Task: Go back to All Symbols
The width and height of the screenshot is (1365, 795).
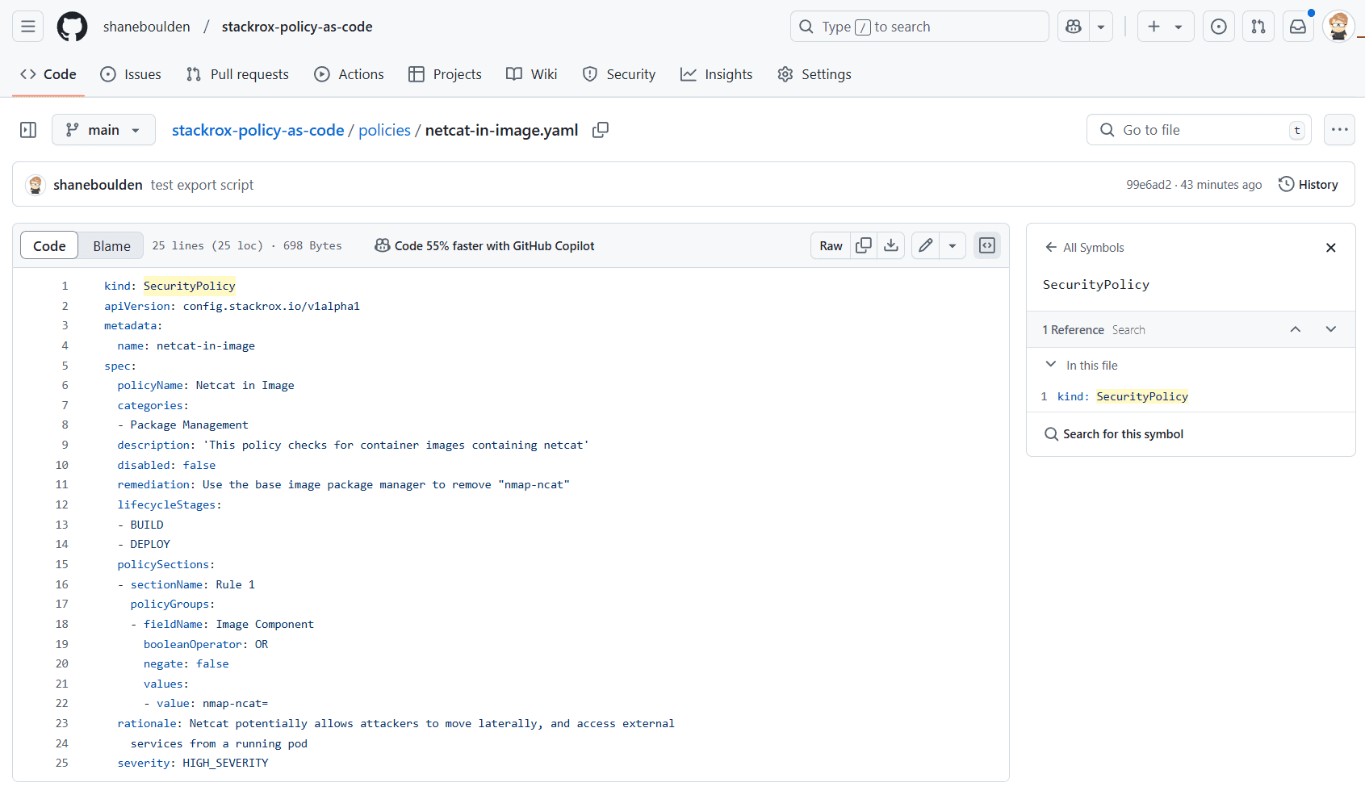Action: click(1084, 248)
